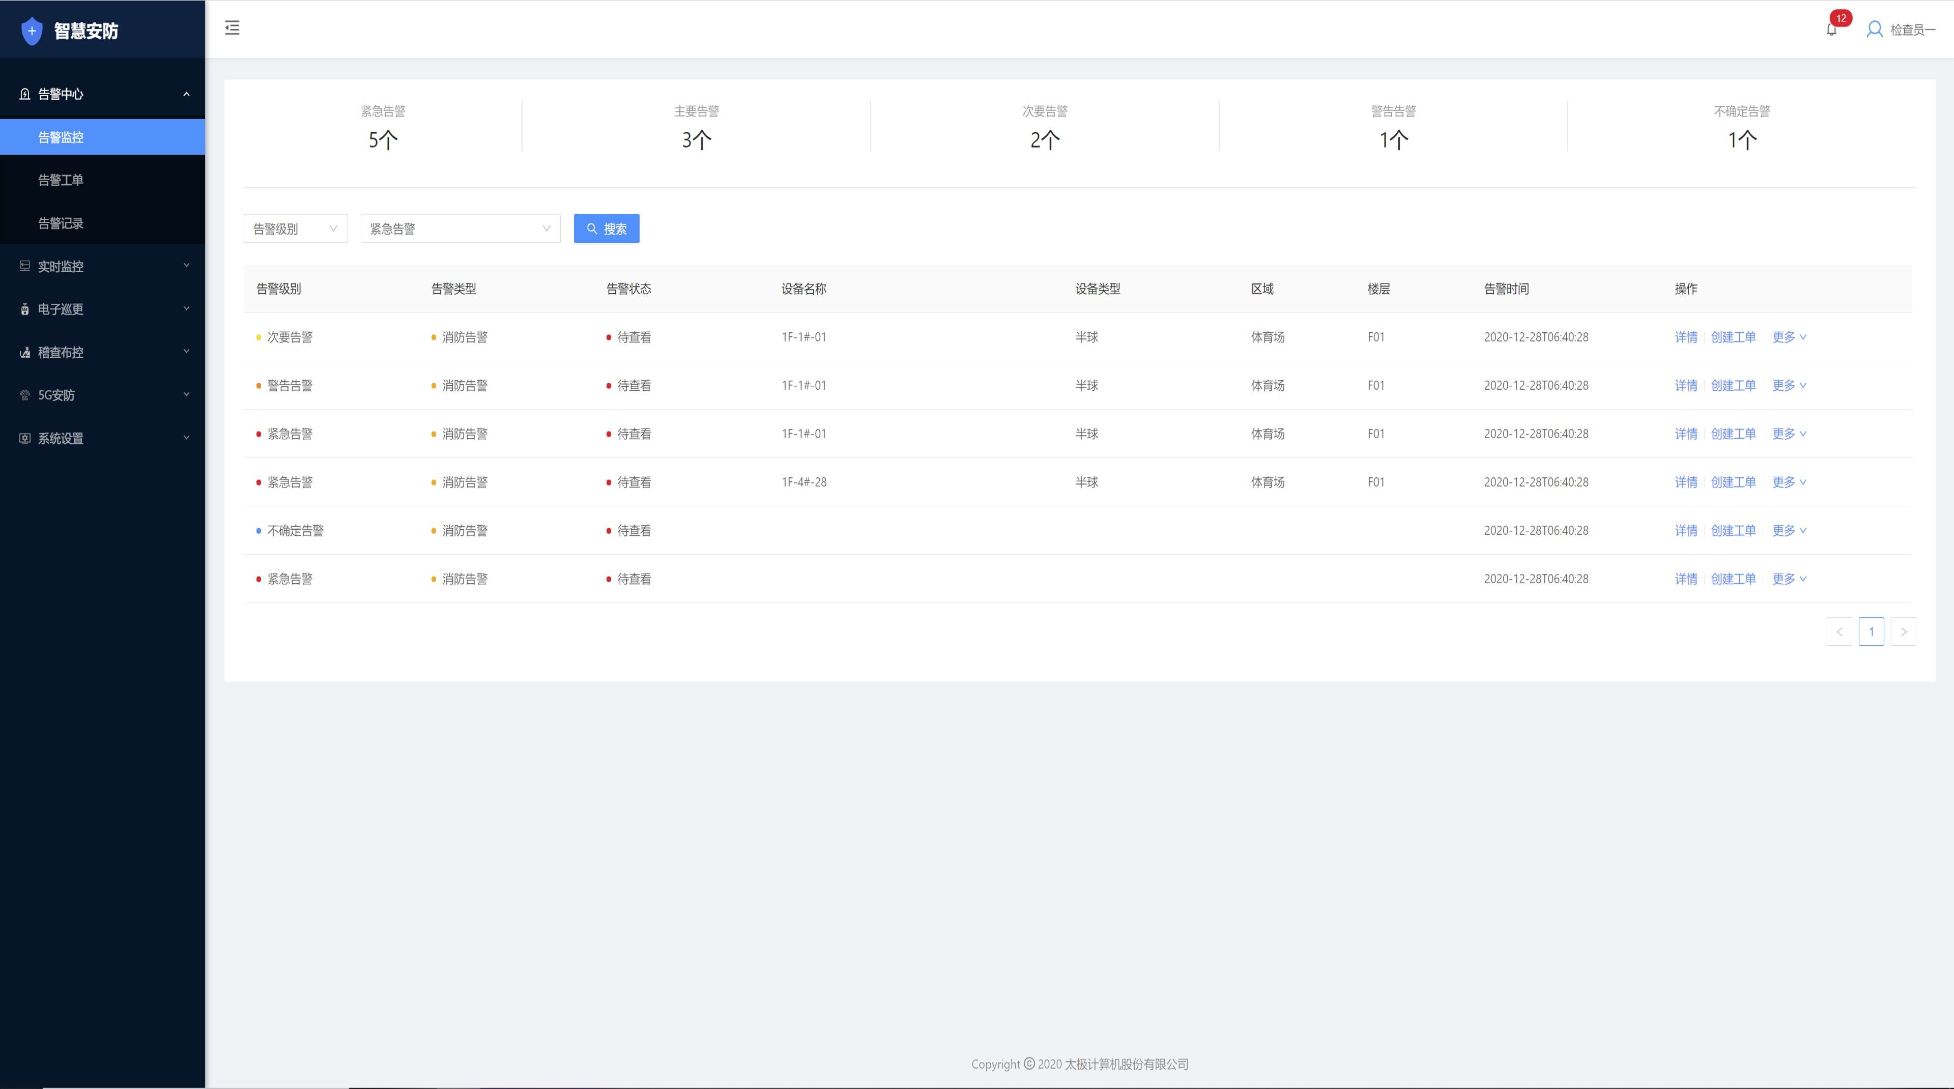
Task: Open the 告警记录 menu item
Action: coord(102,224)
